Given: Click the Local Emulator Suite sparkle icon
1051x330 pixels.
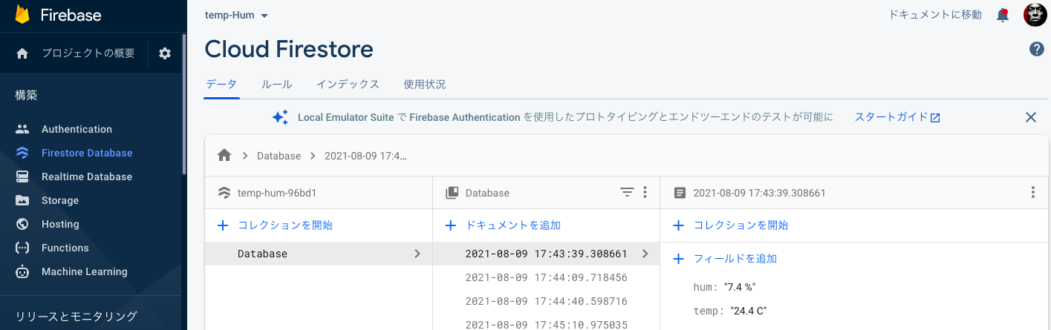Looking at the screenshot, I should point(280,117).
